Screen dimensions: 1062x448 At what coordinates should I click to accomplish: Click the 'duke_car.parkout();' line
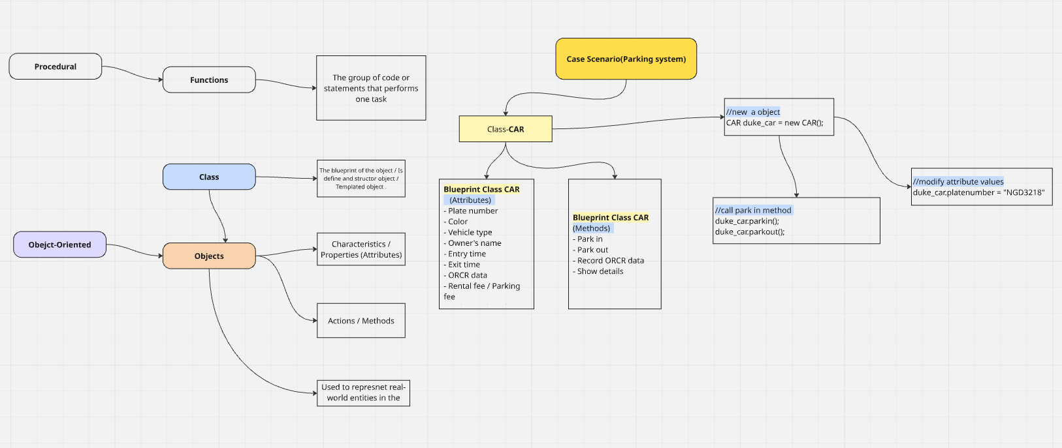pos(750,231)
